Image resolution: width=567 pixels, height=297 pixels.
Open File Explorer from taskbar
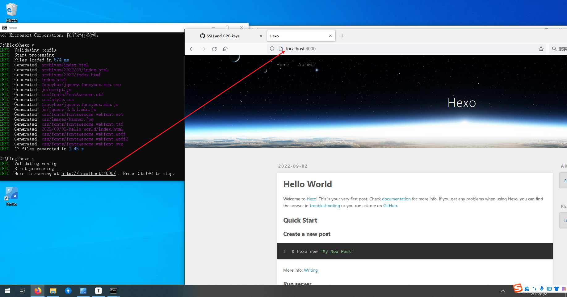(53, 291)
